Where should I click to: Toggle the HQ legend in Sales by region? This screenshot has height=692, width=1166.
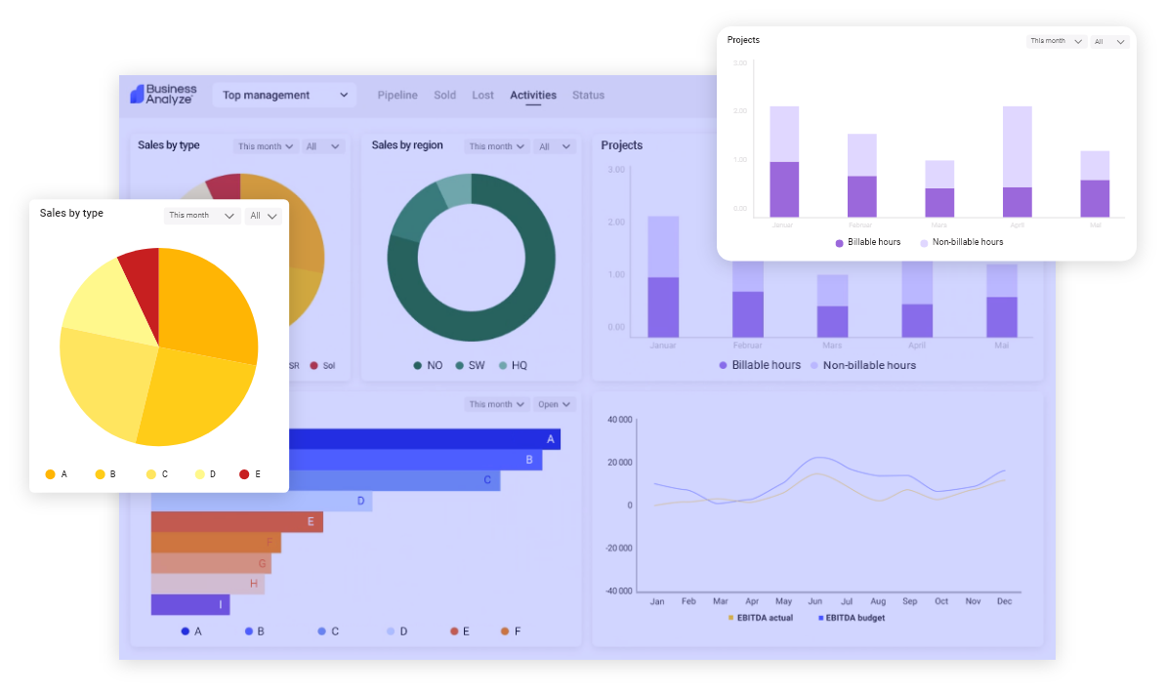click(x=511, y=365)
